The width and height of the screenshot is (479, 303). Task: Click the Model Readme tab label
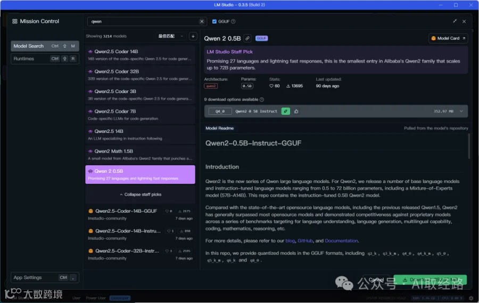[220, 128]
